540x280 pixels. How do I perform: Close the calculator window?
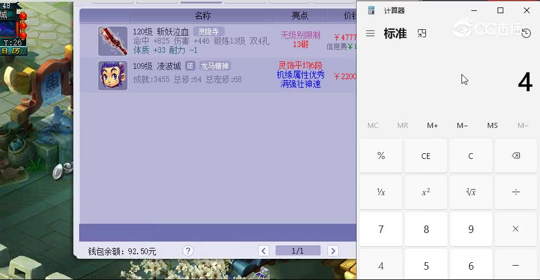point(527,10)
